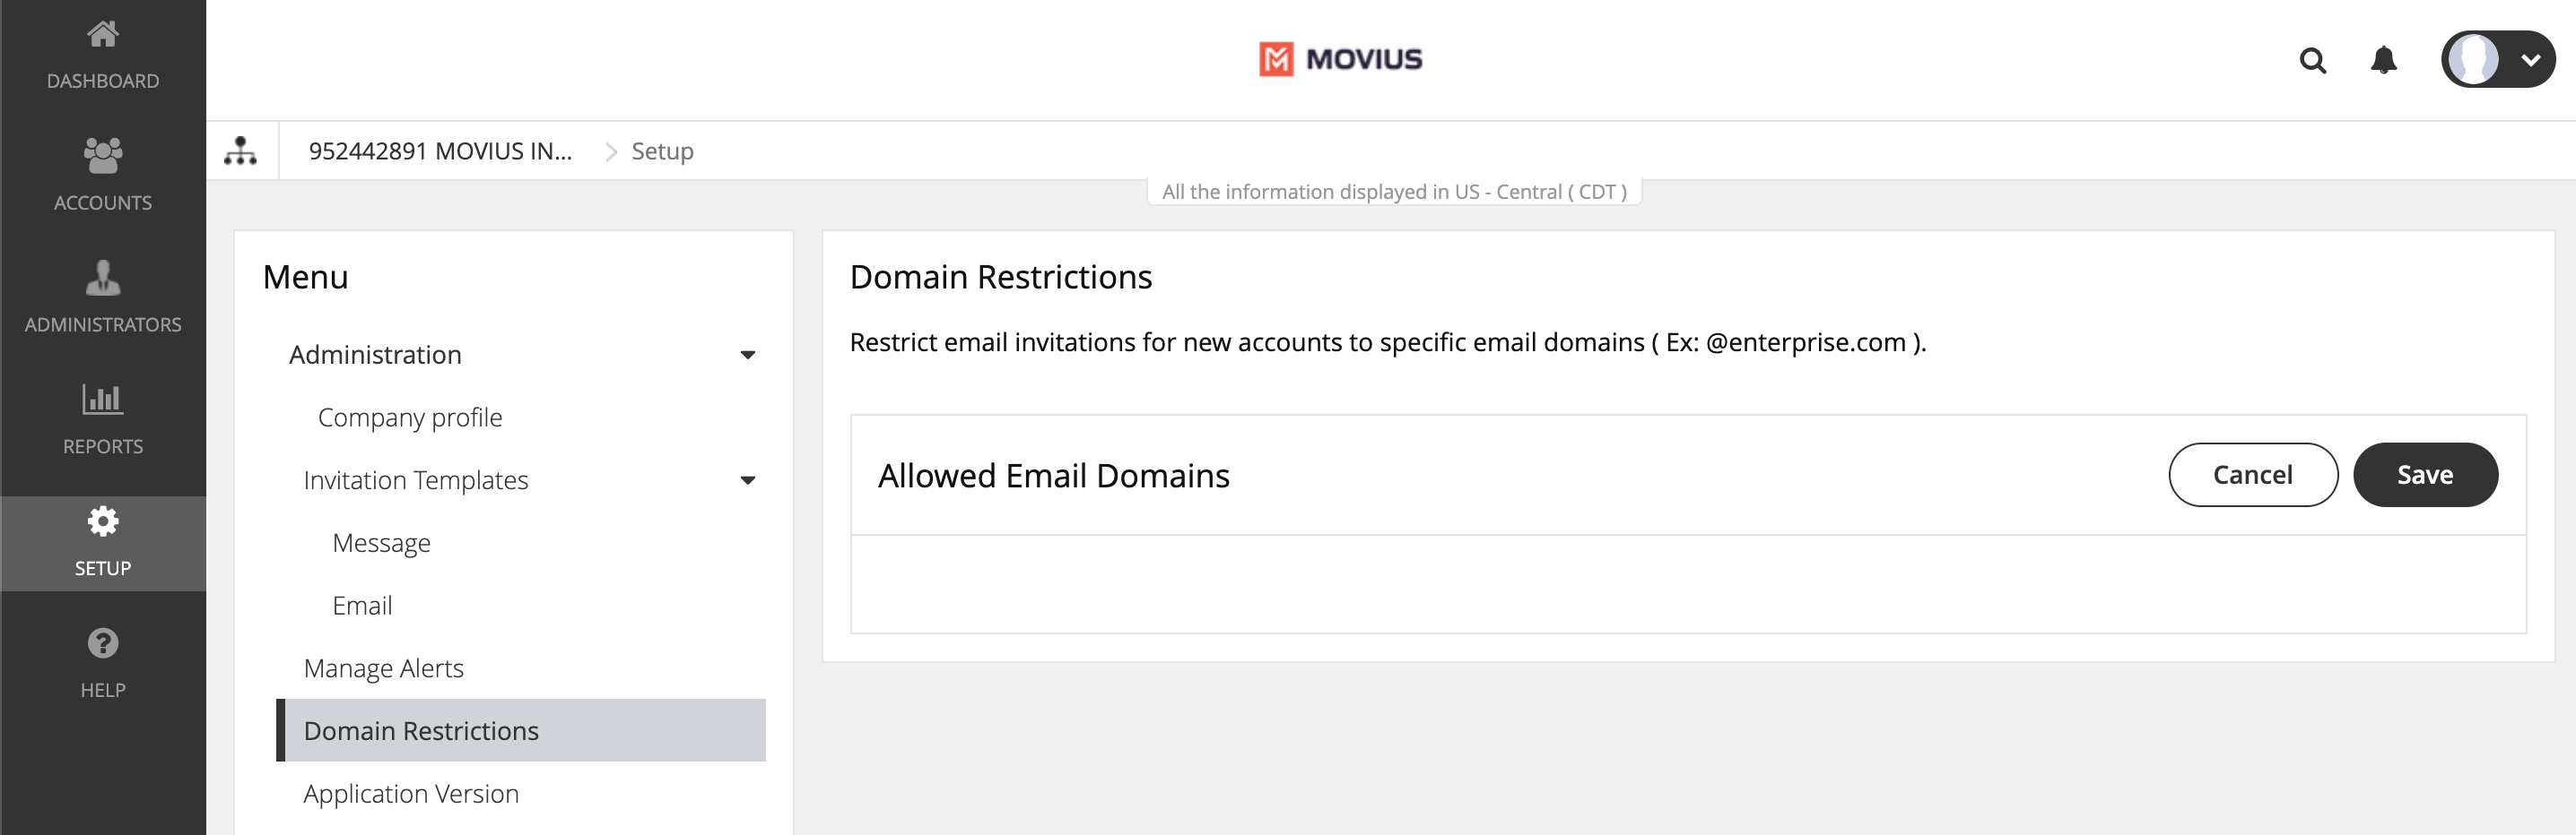
Task: Collapse Invitation Templates arrow
Action: [x=747, y=480]
